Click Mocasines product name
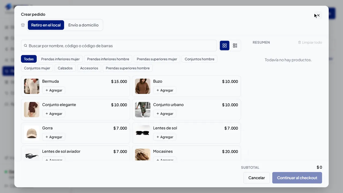Image resolution: width=343 pixels, height=193 pixels. pyautogui.click(x=163, y=151)
